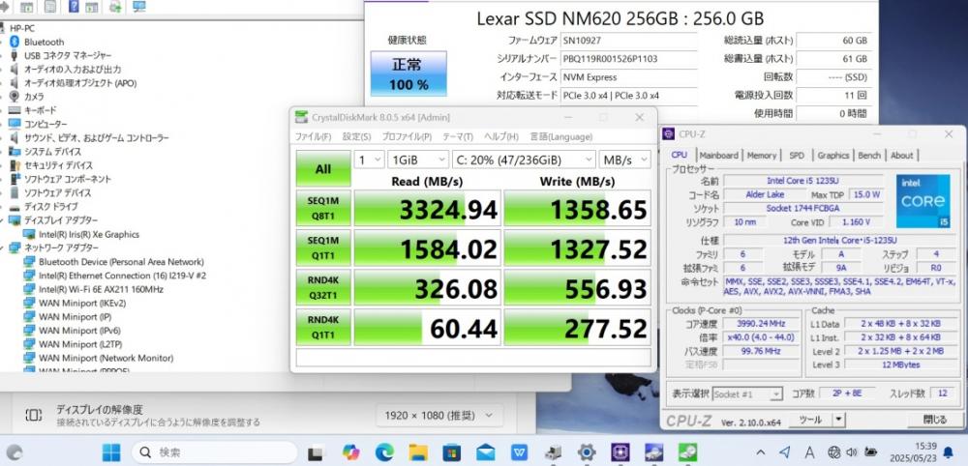Screen dimensions: 968x466
Task: Open the Mail app from the taskbar
Action: (485, 451)
